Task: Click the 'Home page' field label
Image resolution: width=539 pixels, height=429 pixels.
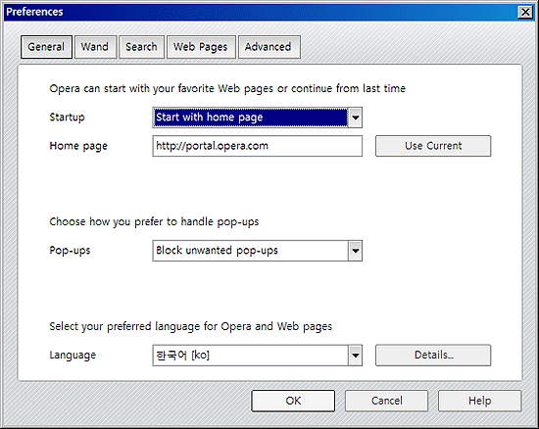Action: 78,146
